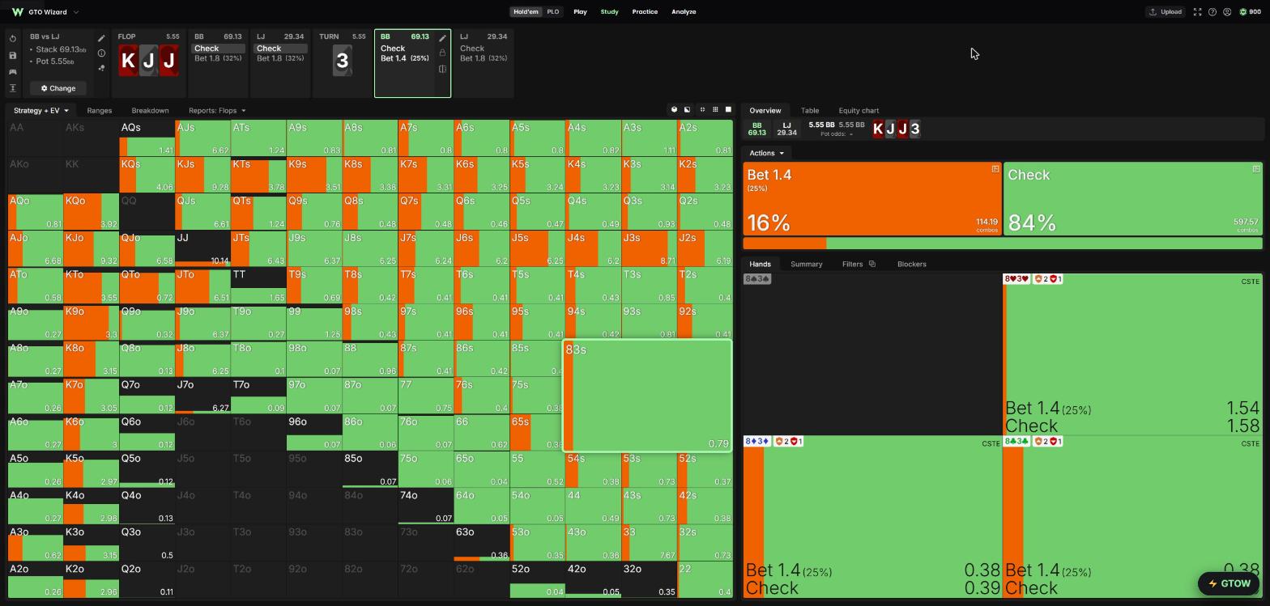1270x606 pixels.
Task: Switch to the Equity chart tab
Action: click(x=859, y=111)
